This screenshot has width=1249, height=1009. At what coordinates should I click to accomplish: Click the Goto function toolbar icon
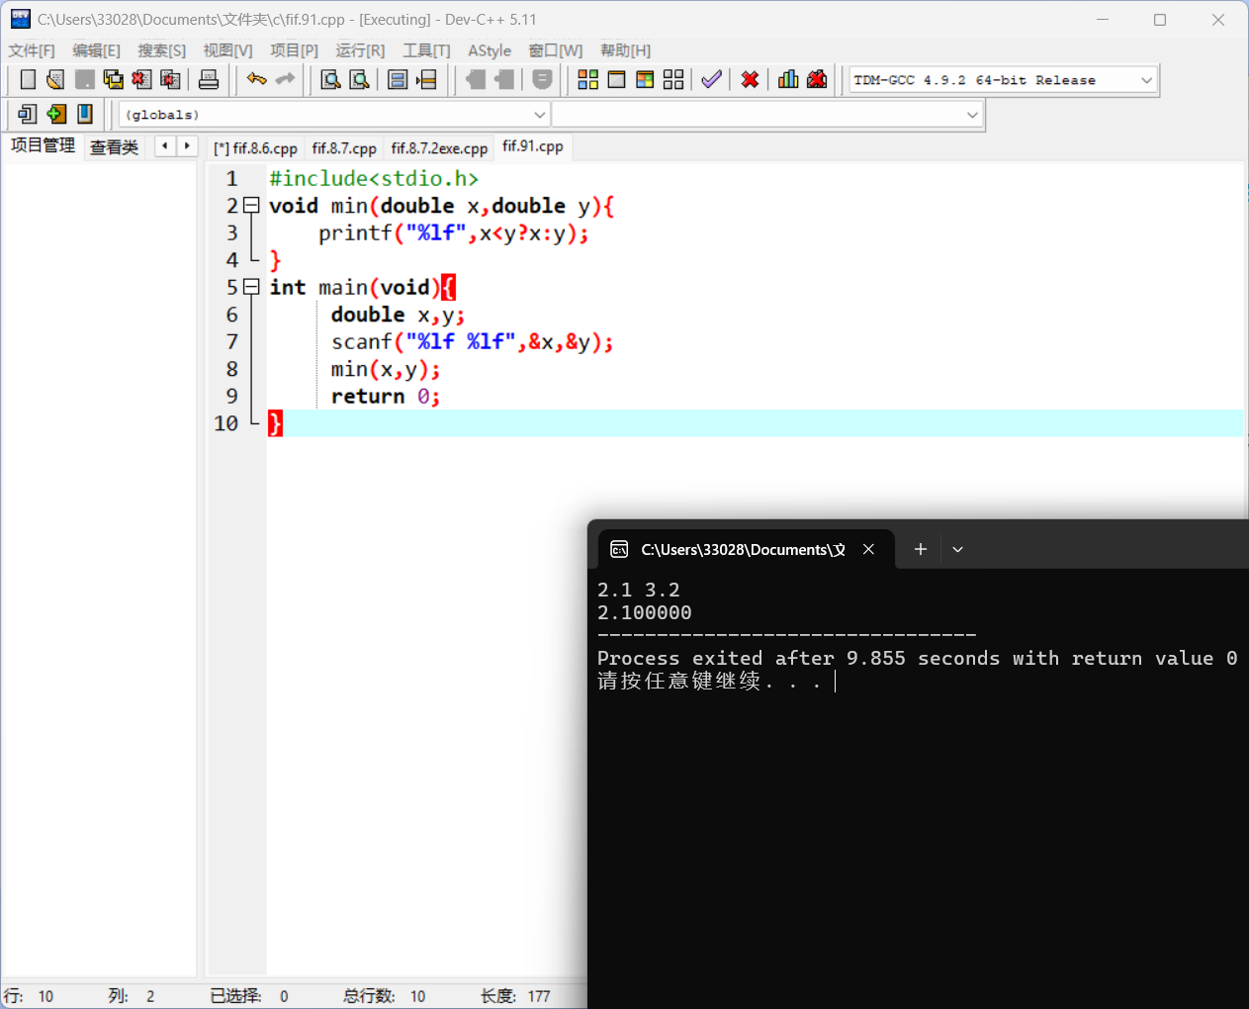pos(398,79)
